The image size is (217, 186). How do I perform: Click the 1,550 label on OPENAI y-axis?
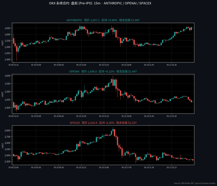coord(8,84)
